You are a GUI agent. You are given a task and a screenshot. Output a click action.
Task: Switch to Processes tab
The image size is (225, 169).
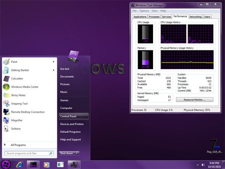point(154,17)
